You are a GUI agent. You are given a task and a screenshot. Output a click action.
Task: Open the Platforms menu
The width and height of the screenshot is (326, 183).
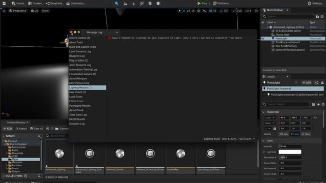[221, 4]
